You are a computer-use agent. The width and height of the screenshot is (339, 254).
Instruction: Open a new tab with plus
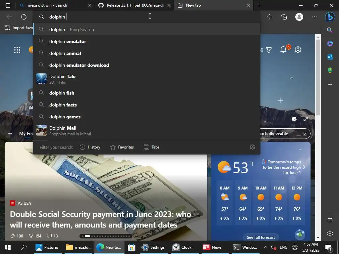(x=259, y=5)
